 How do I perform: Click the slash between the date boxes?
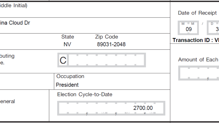click(202, 24)
